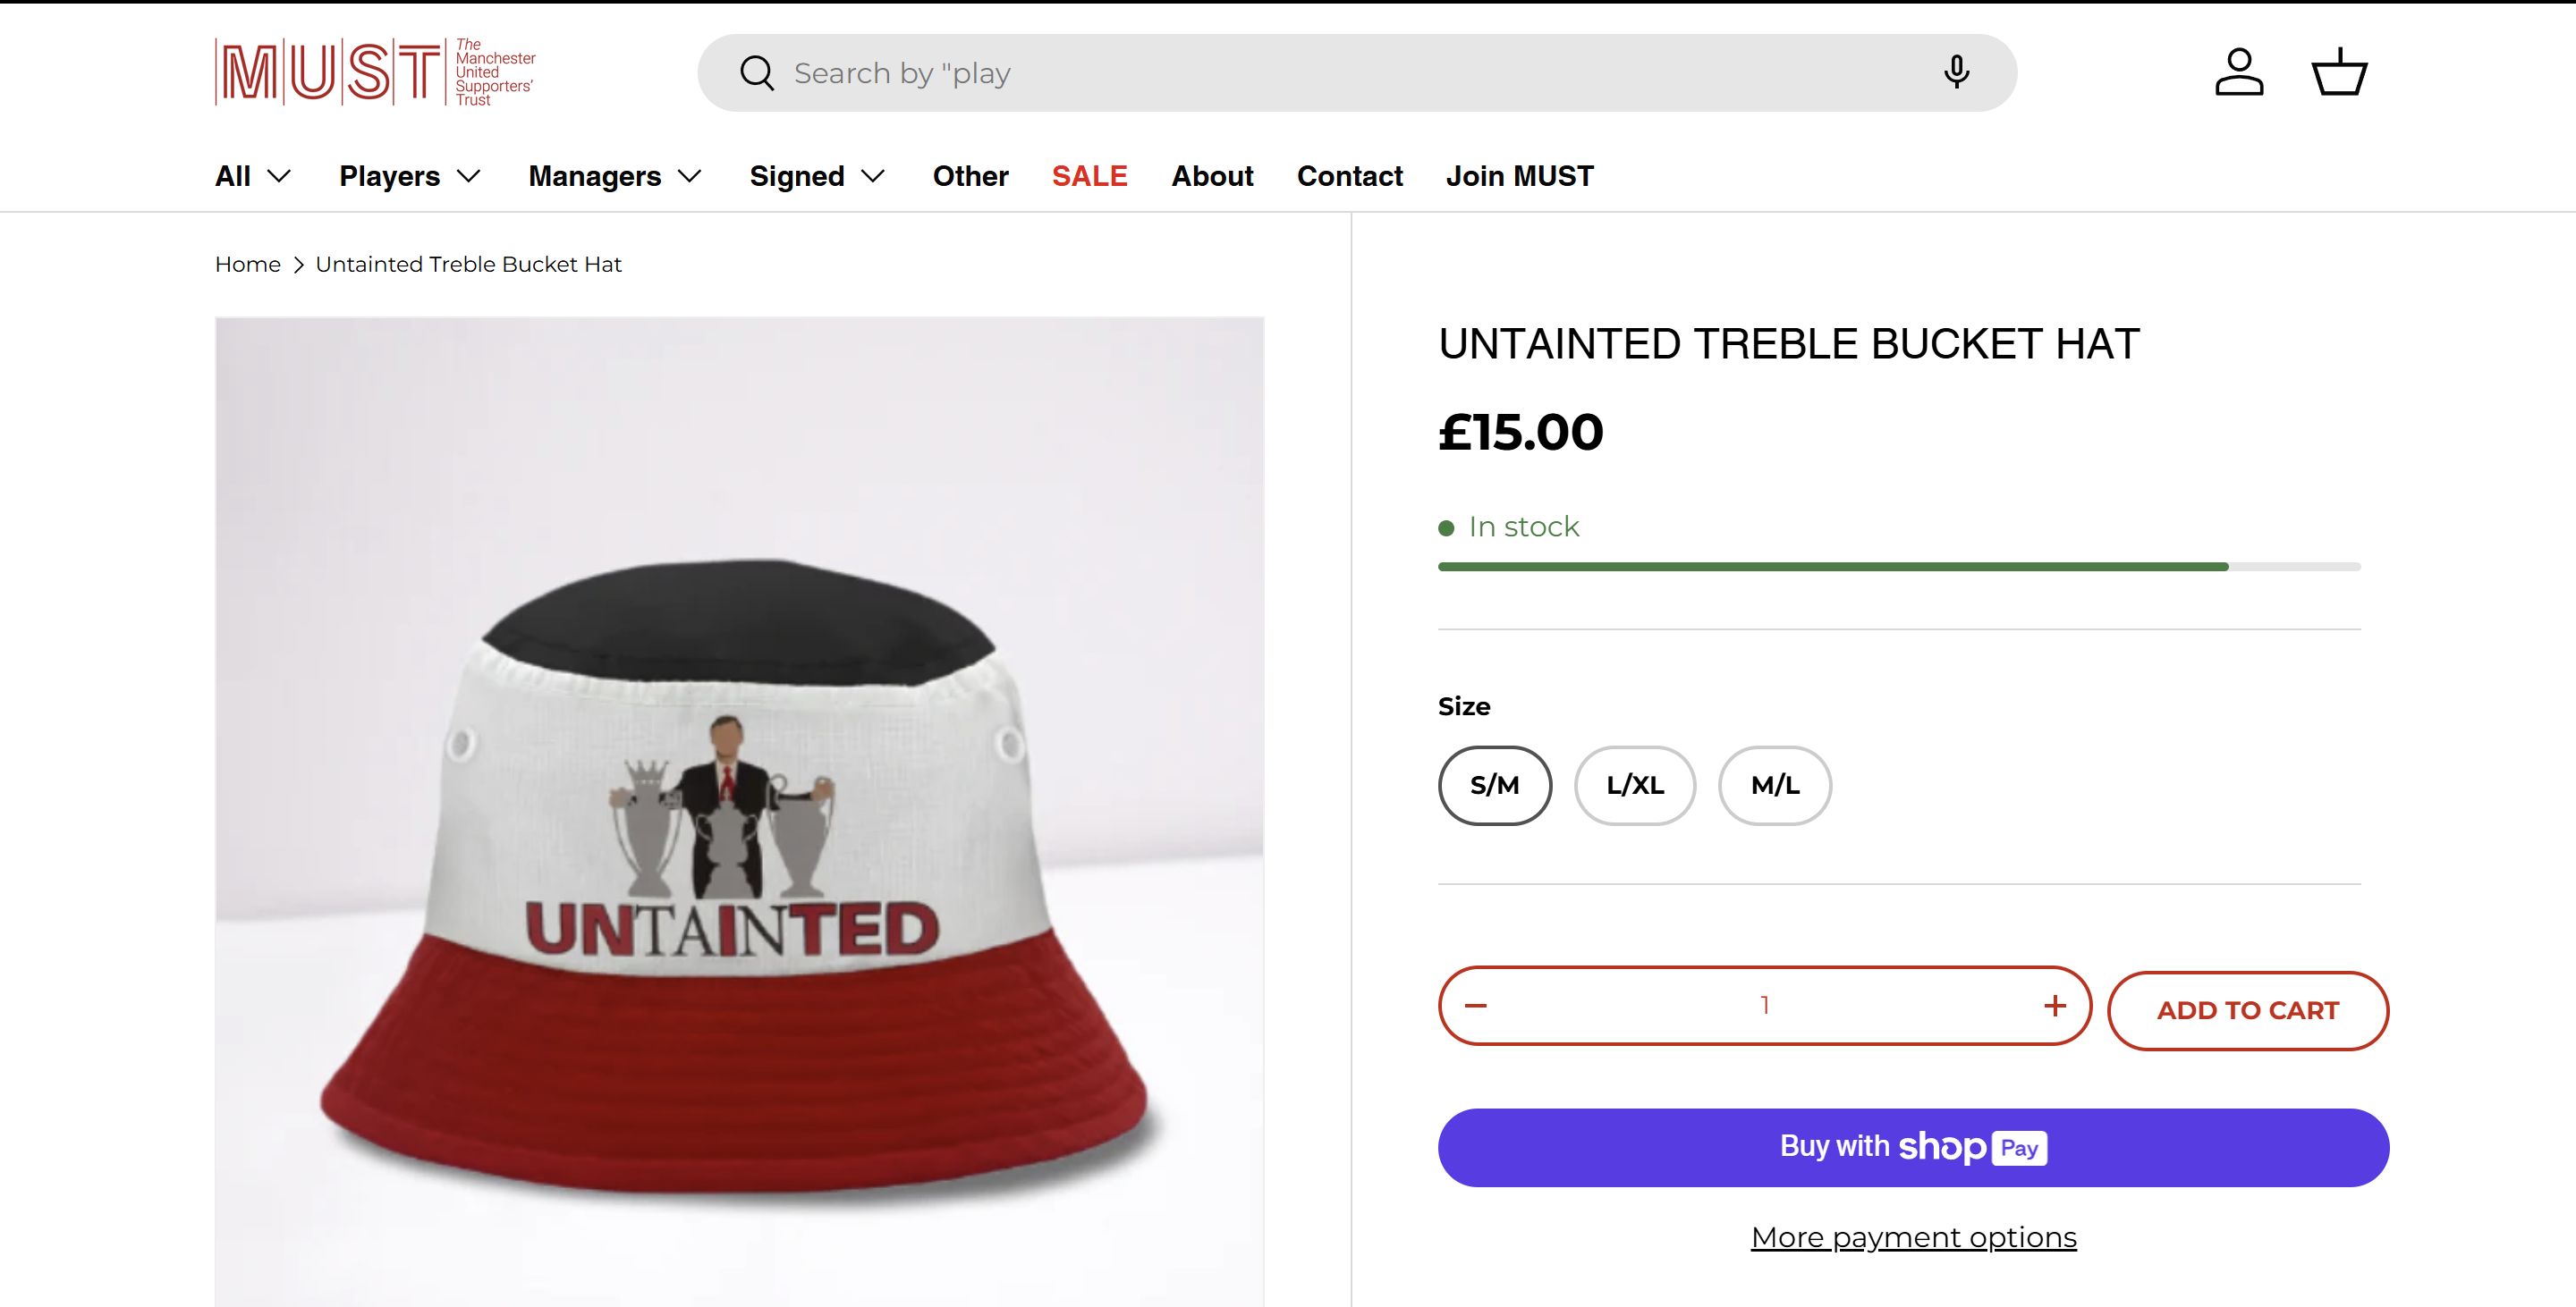Open the shopping basket icon
This screenshot has width=2576, height=1307.
click(x=2339, y=72)
